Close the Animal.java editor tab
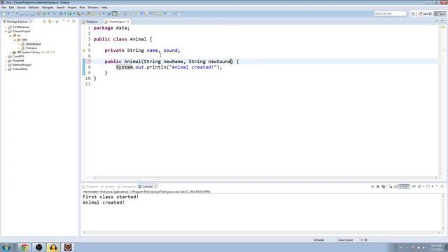This screenshot has height=252, width=448. click(x=127, y=22)
